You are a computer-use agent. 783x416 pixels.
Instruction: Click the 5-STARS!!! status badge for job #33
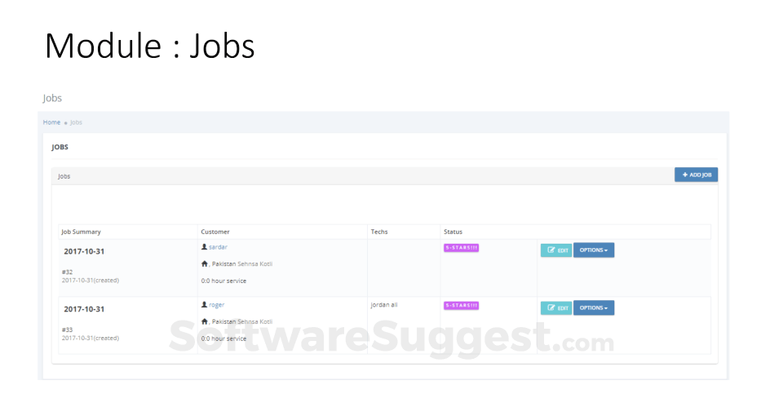tap(461, 305)
